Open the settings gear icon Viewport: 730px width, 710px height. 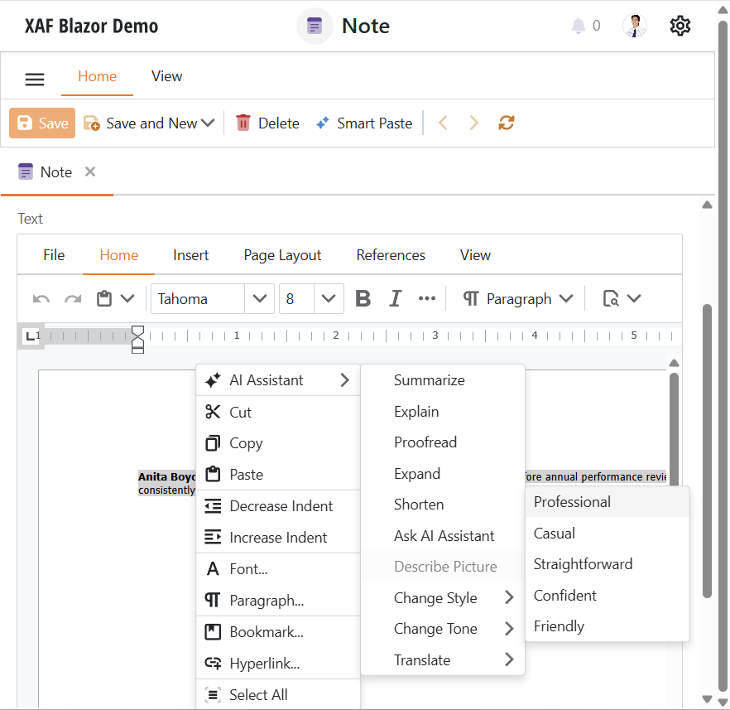tap(680, 26)
